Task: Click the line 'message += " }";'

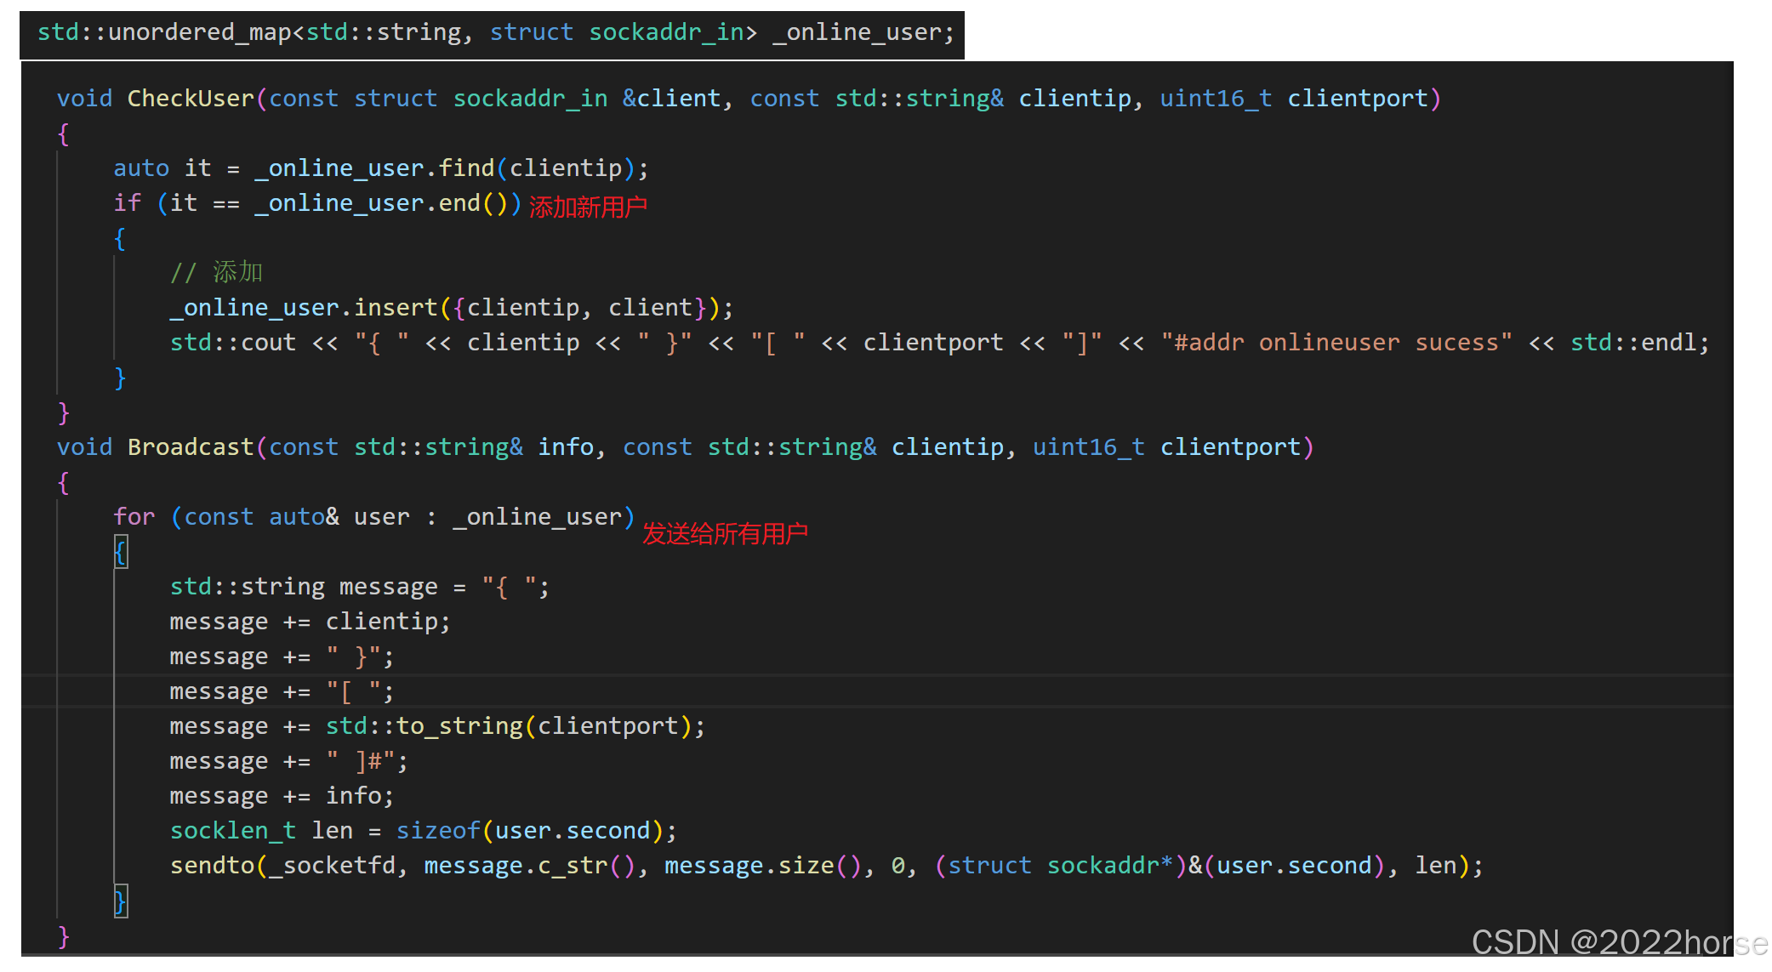Action: tap(282, 657)
